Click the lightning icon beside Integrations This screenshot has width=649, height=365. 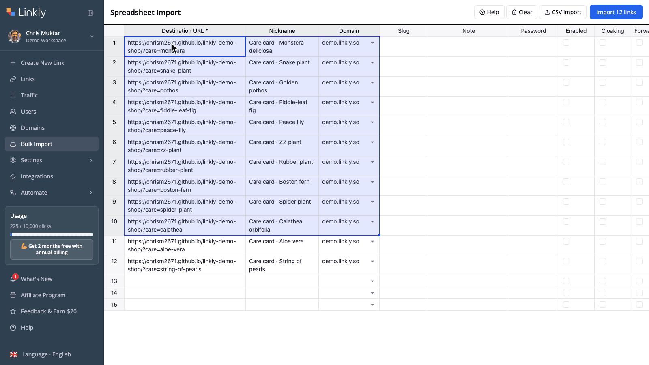click(x=13, y=176)
